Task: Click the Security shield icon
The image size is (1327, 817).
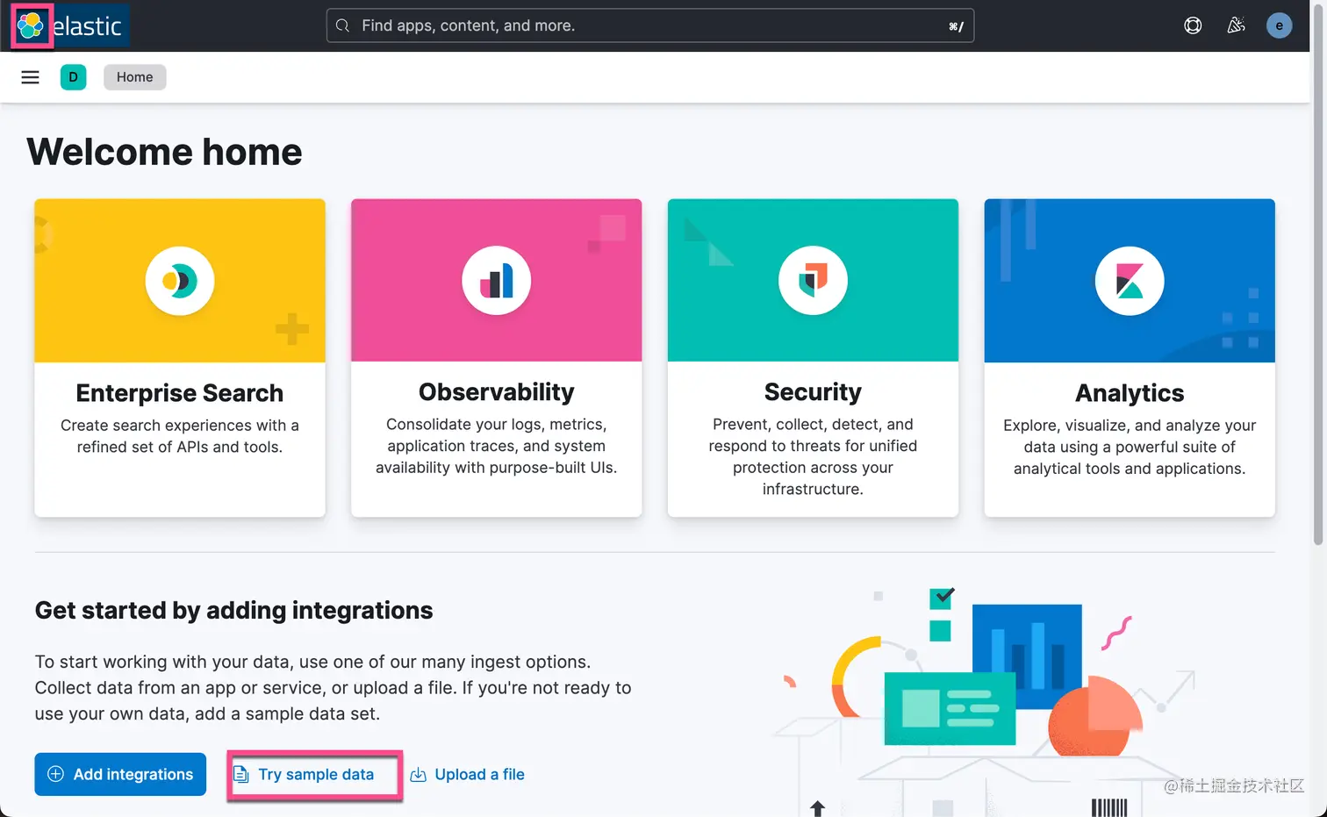Action: 813,281
